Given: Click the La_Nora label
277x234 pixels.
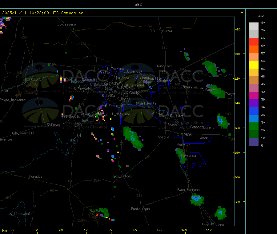Looking at the screenshot, I should pyautogui.click(x=122, y=78).
